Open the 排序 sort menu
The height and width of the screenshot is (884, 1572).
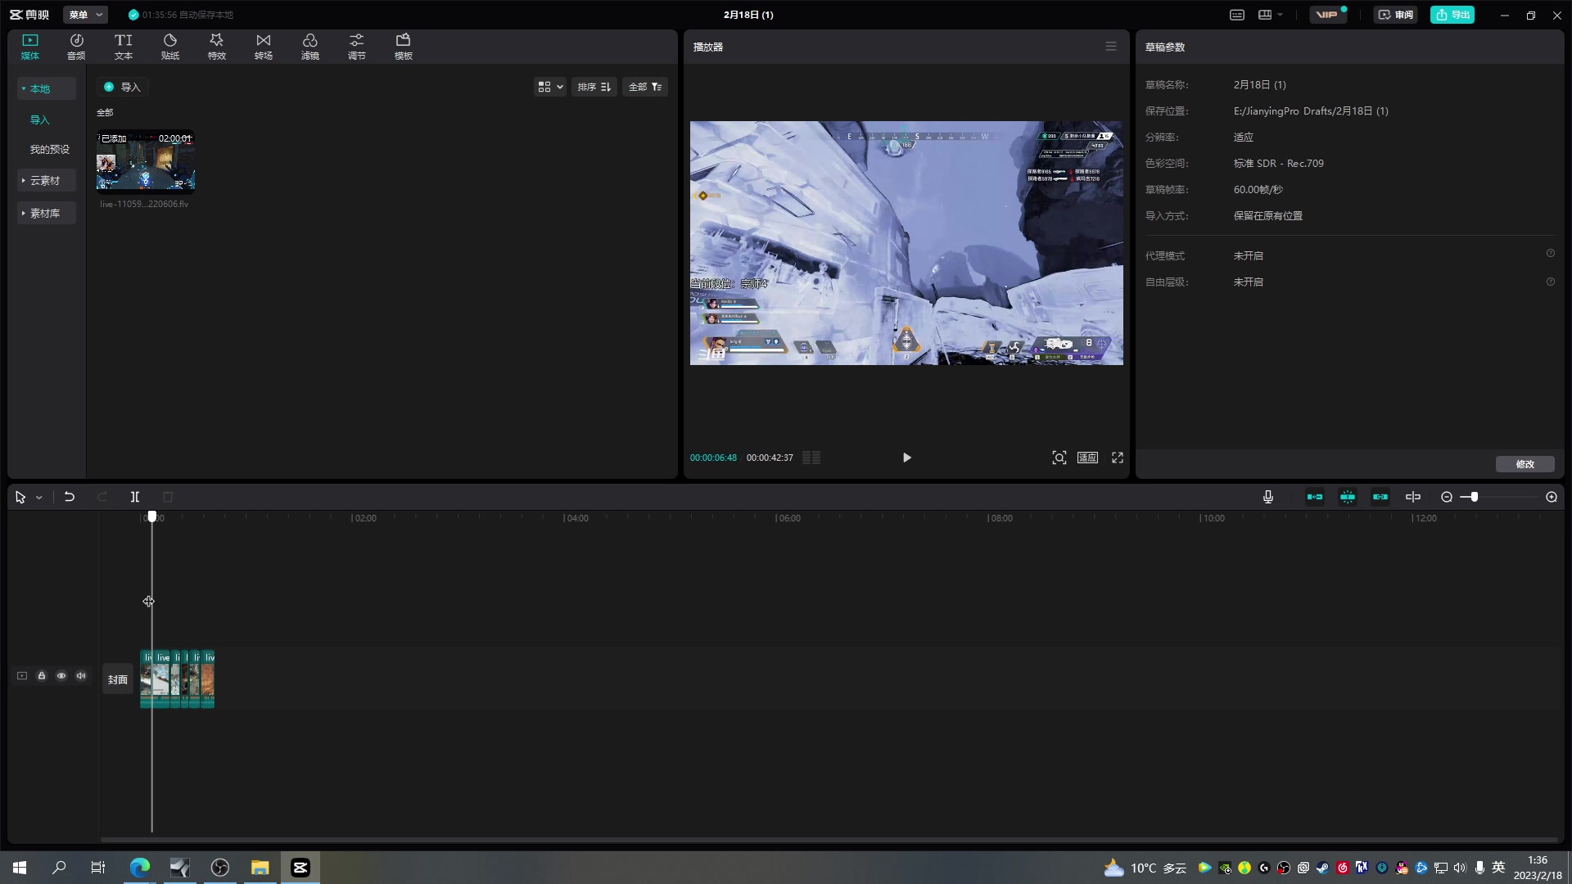[x=594, y=87]
